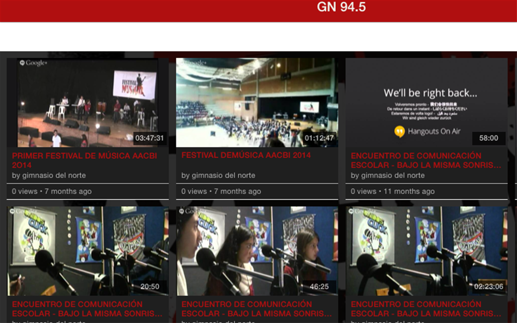Click the 03:47:31 duration badge

(149, 138)
